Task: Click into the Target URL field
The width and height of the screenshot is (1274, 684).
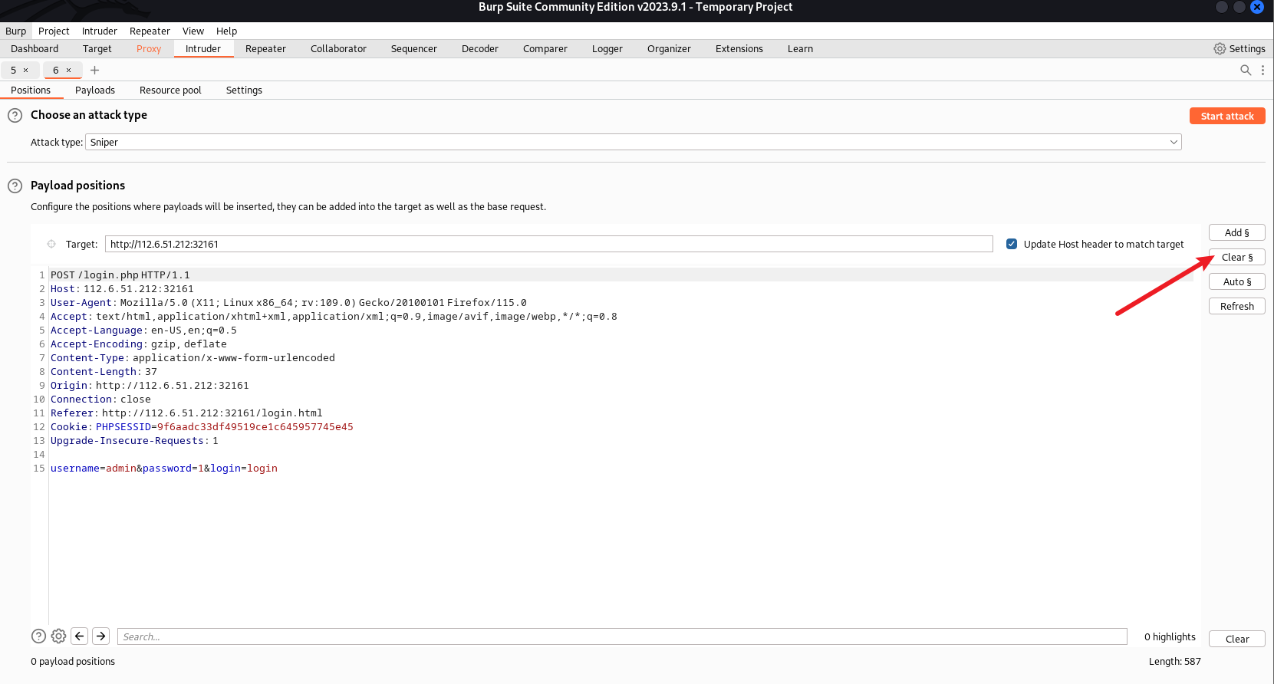Action: (x=548, y=244)
